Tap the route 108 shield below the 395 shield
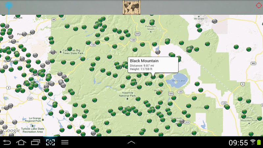Image resolution: width=263 pixels, height=148 pixels. (x=133, y=40)
